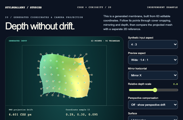Click the highlighted cyan mesh point
This screenshot has height=120, width=183.
(x=80, y=64)
